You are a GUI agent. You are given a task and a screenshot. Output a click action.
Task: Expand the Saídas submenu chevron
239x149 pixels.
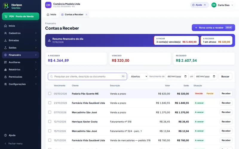point(36,48)
